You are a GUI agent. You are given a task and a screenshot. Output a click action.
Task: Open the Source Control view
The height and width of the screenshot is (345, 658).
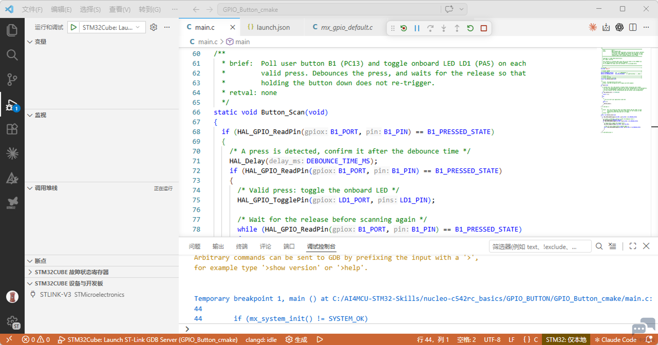pos(12,79)
